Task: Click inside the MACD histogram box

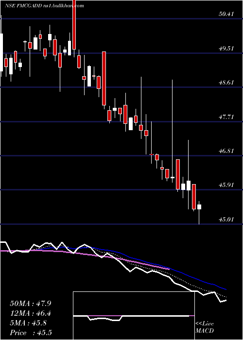Action: coord(134,316)
